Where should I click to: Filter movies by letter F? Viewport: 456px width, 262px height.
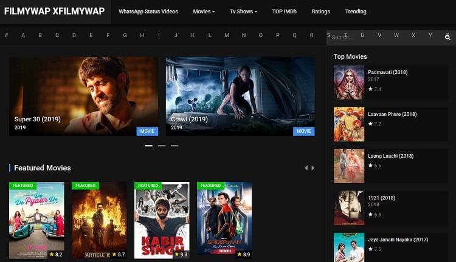(108, 35)
